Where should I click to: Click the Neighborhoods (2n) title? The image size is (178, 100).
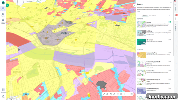(153, 89)
